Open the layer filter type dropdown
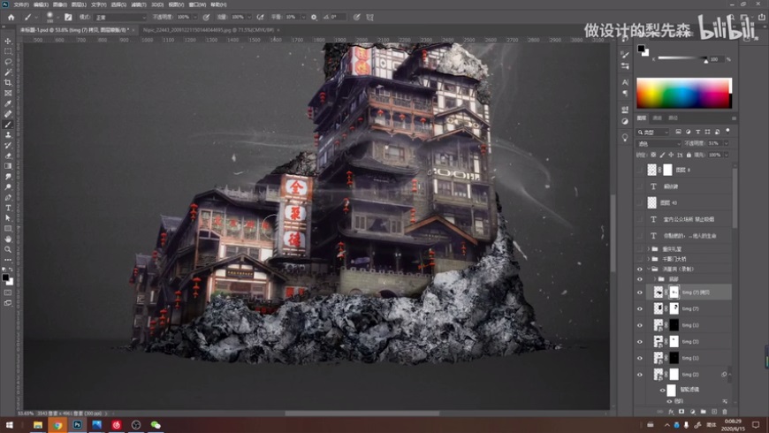The width and height of the screenshot is (769, 433). (x=653, y=133)
